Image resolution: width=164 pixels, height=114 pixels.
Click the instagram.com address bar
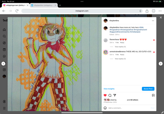point(82,11)
